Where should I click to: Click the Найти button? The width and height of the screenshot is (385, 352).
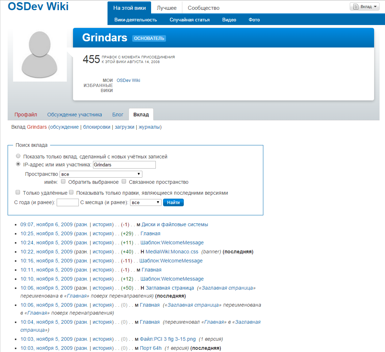[x=173, y=203]
